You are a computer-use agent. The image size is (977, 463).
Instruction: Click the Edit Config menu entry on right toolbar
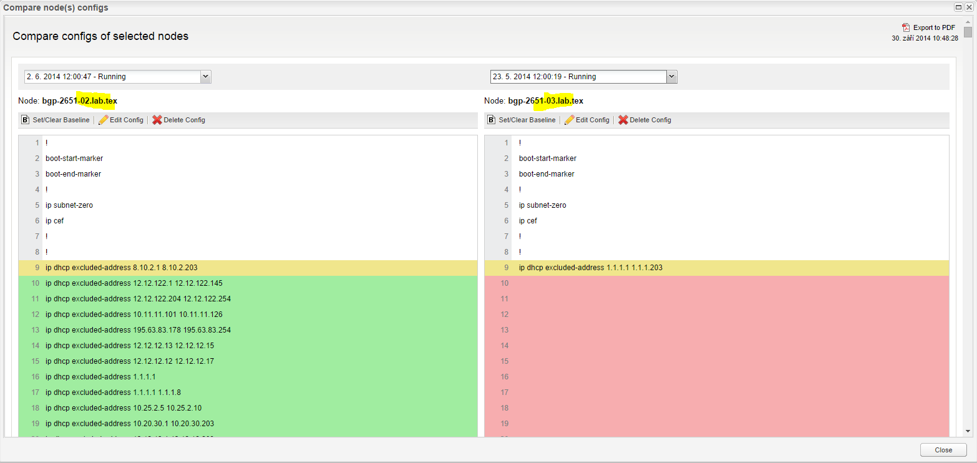coord(591,119)
